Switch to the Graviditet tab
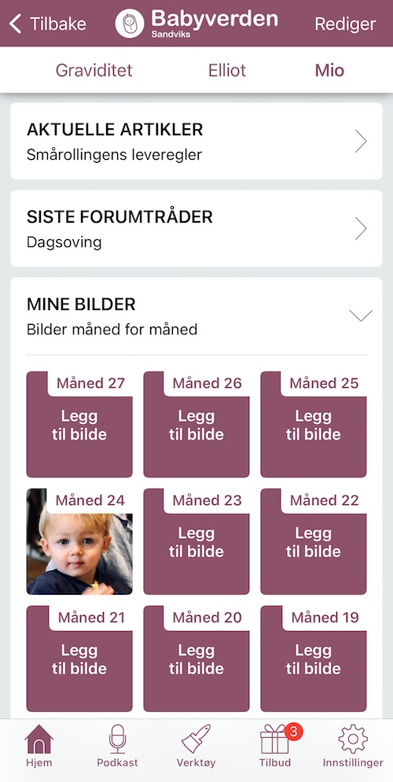393x782 pixels. [x=94, y=70]
